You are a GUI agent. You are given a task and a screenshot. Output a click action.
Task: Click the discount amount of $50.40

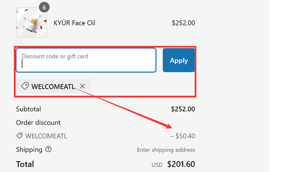183,136
